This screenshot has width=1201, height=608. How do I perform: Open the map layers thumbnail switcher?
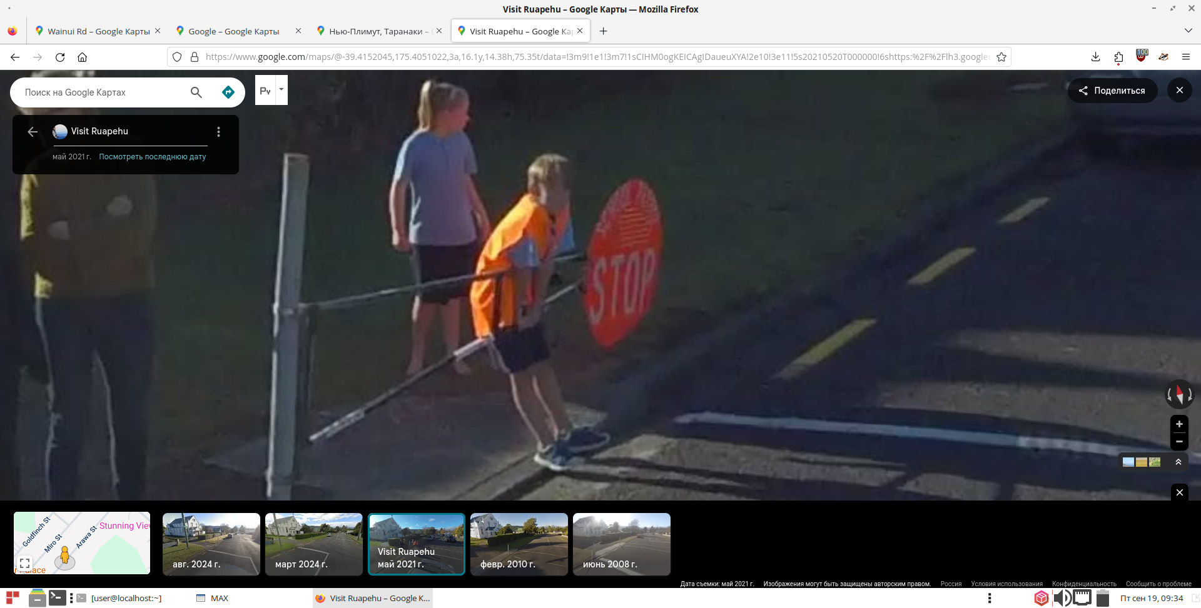[x=1142, y=462]
